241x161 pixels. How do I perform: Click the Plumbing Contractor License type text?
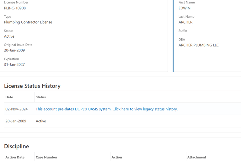pos(28,22)
